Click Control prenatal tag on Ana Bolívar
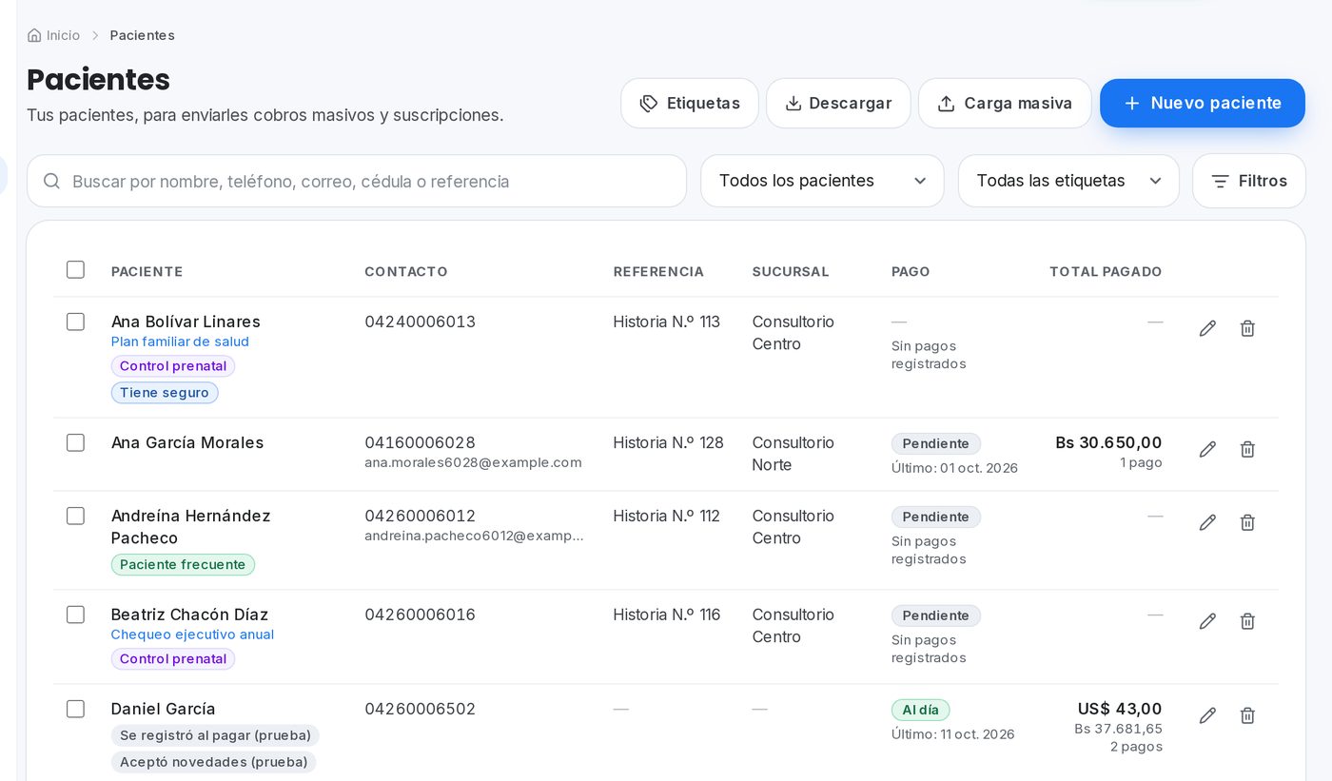 click(173, 366)
